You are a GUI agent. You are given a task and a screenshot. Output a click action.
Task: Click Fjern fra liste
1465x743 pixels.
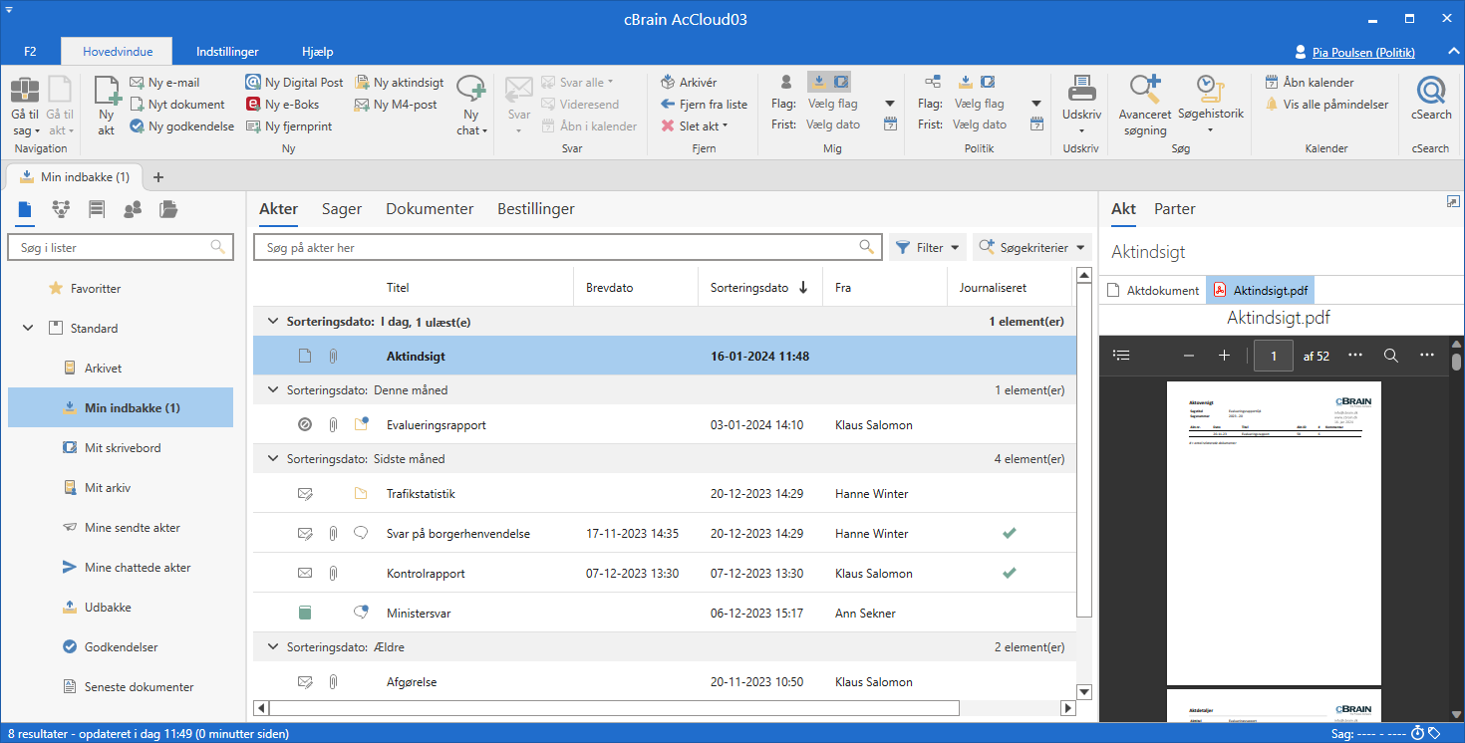click(x=704, y=105)
